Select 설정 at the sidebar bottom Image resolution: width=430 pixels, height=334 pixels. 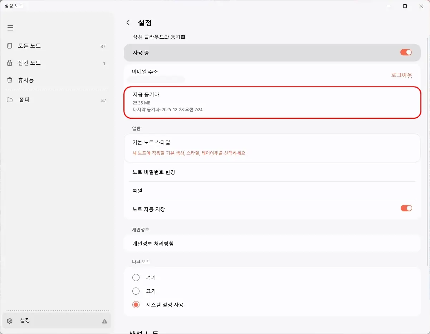point(57,320)
